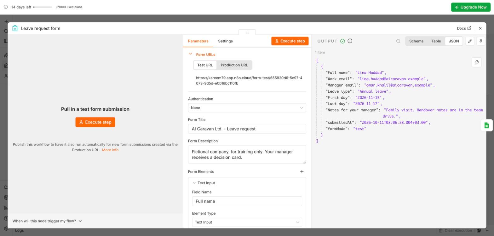The height and width of the screenshot is (236, 494).
Task: Open the Authentication dropdown
Action: tap(247, 108)
